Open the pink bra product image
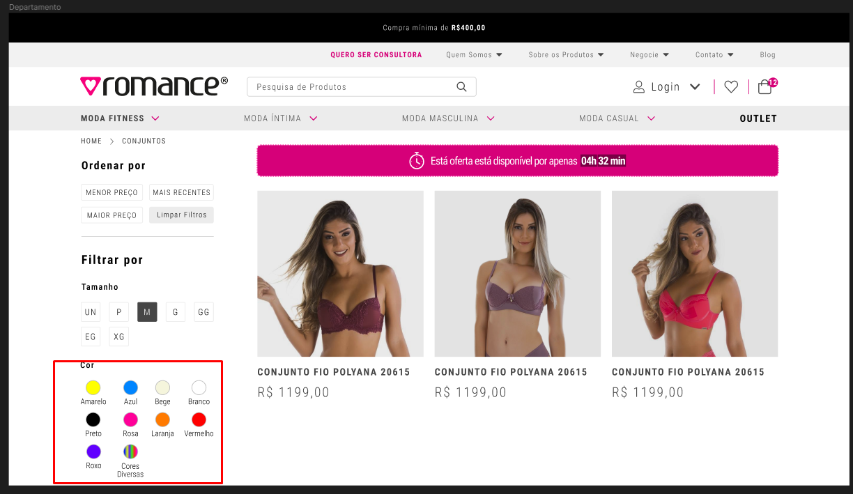This screenshot has height=494, width=853. [x=695, y=274]
